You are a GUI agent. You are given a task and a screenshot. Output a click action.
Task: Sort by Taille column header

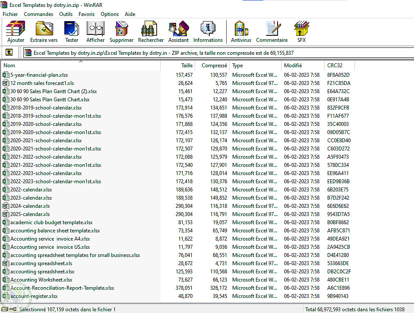click(x=177, y=66)
